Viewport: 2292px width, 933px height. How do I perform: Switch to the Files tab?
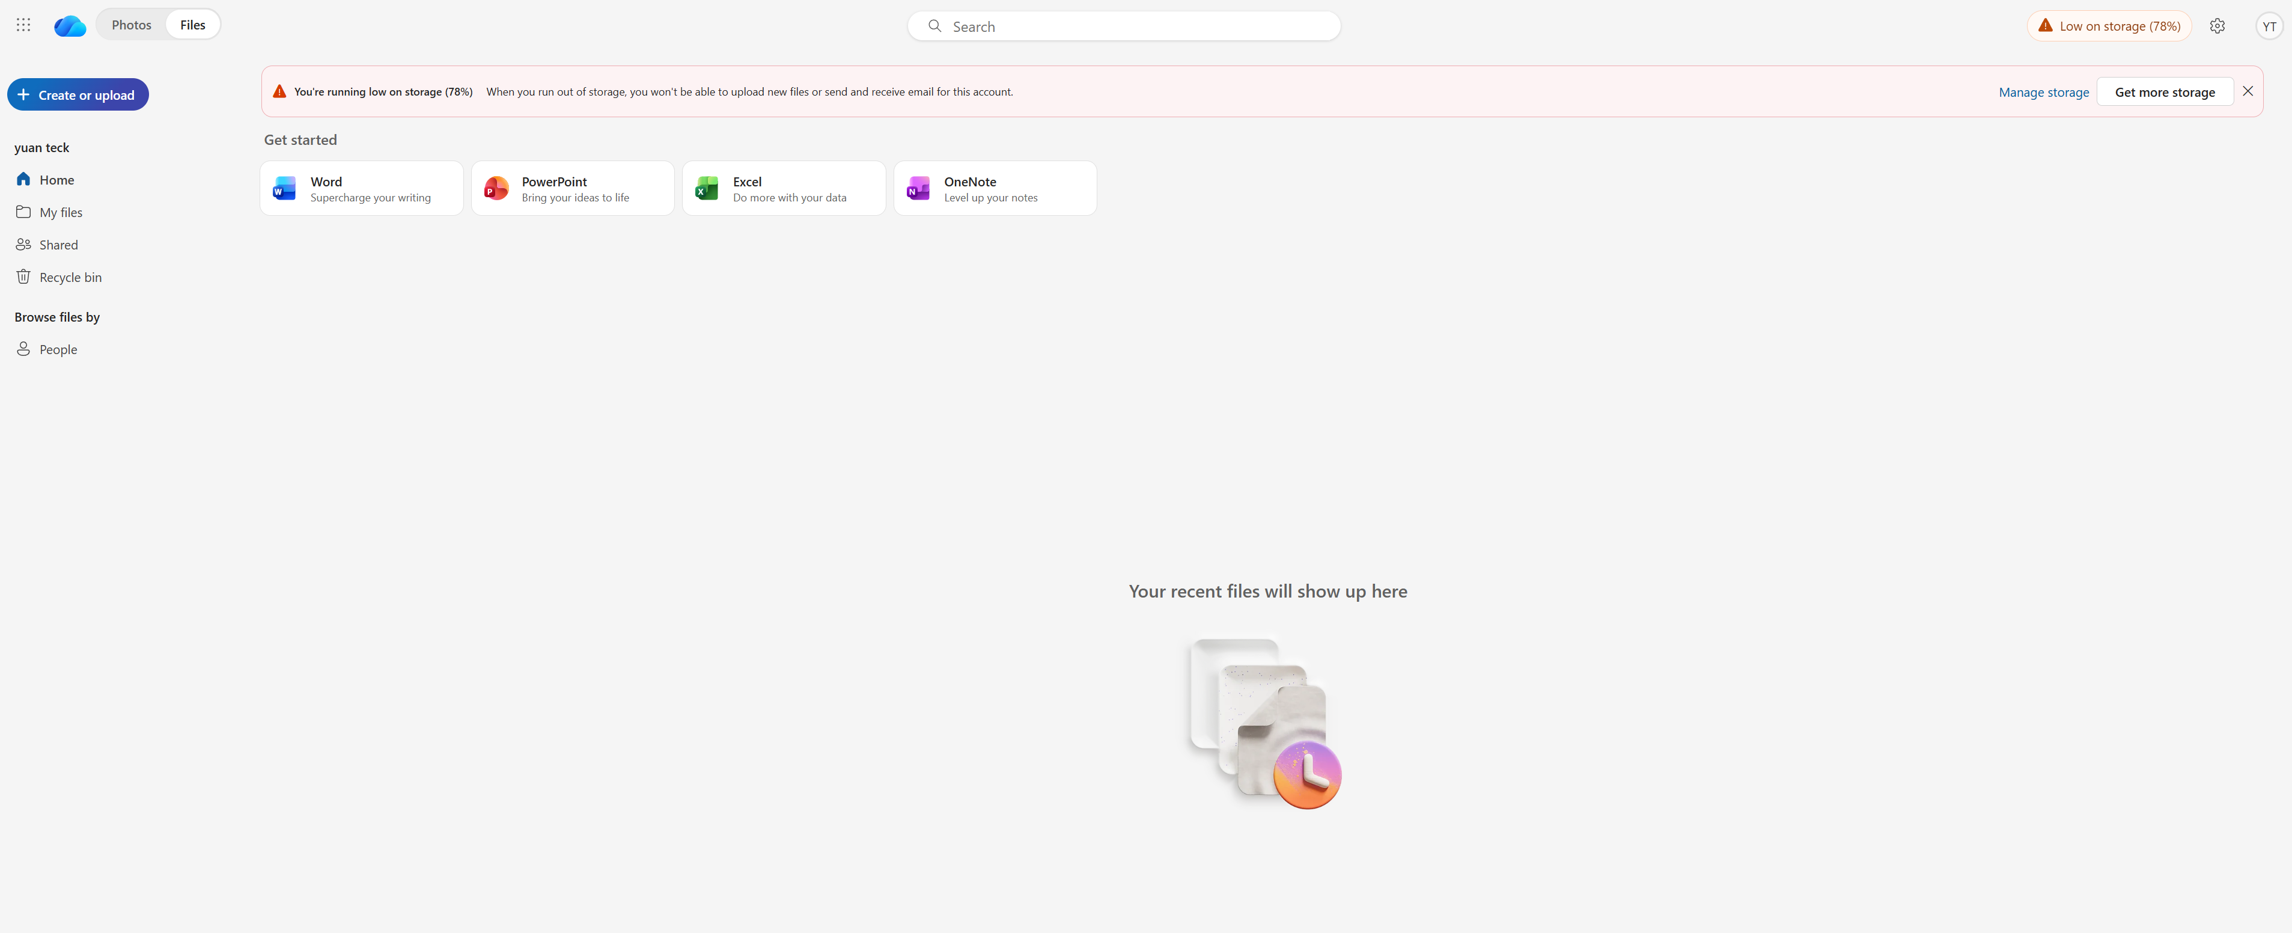point(192,25)
